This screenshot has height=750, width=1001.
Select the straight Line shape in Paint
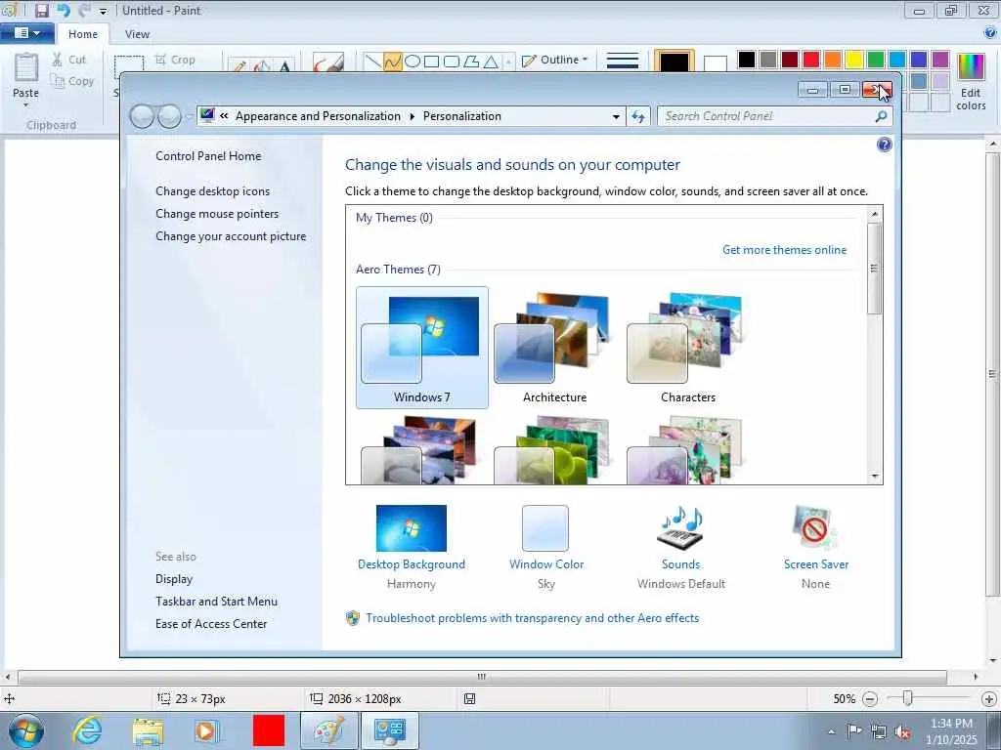coord(372,62)
